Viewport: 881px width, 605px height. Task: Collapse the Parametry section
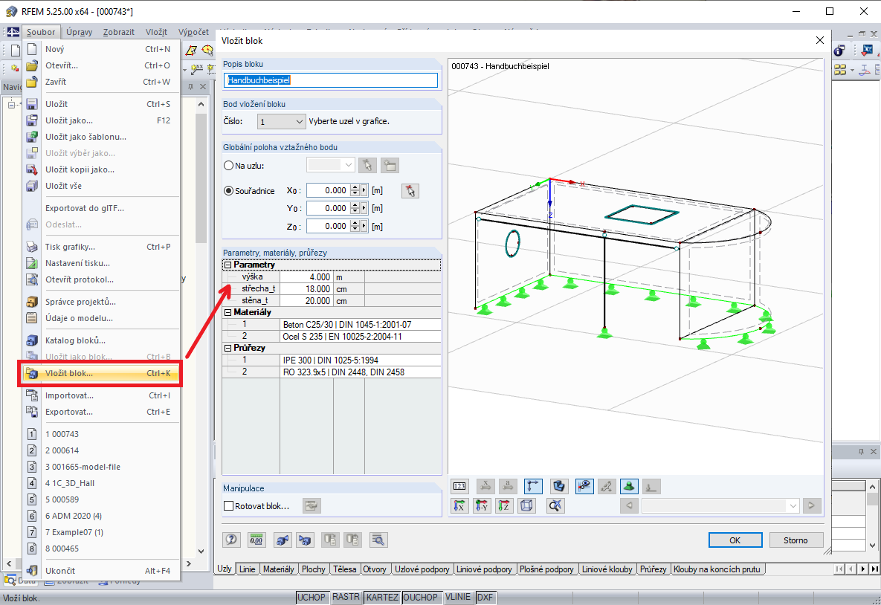(x=227, y=264)
